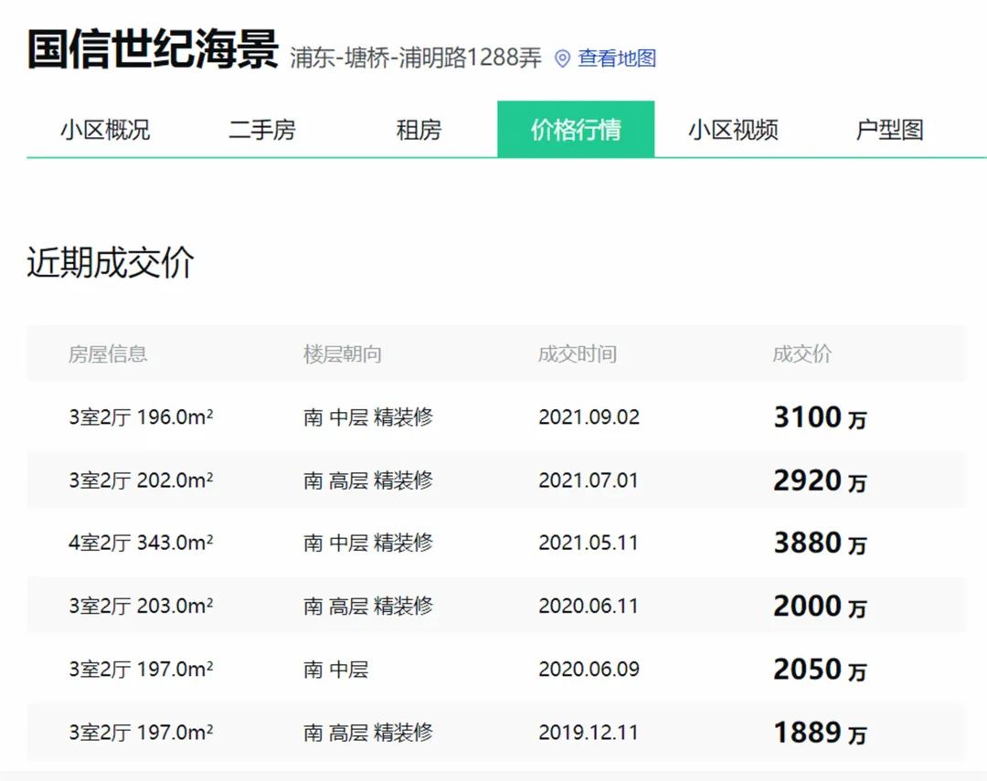The image size is (987, 781).
Task: Go to the 小区视频 tab
Action: pos(733,130)
